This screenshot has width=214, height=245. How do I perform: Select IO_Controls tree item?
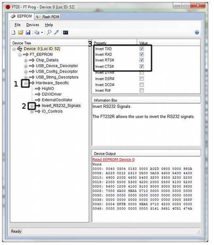click(52, 111)
